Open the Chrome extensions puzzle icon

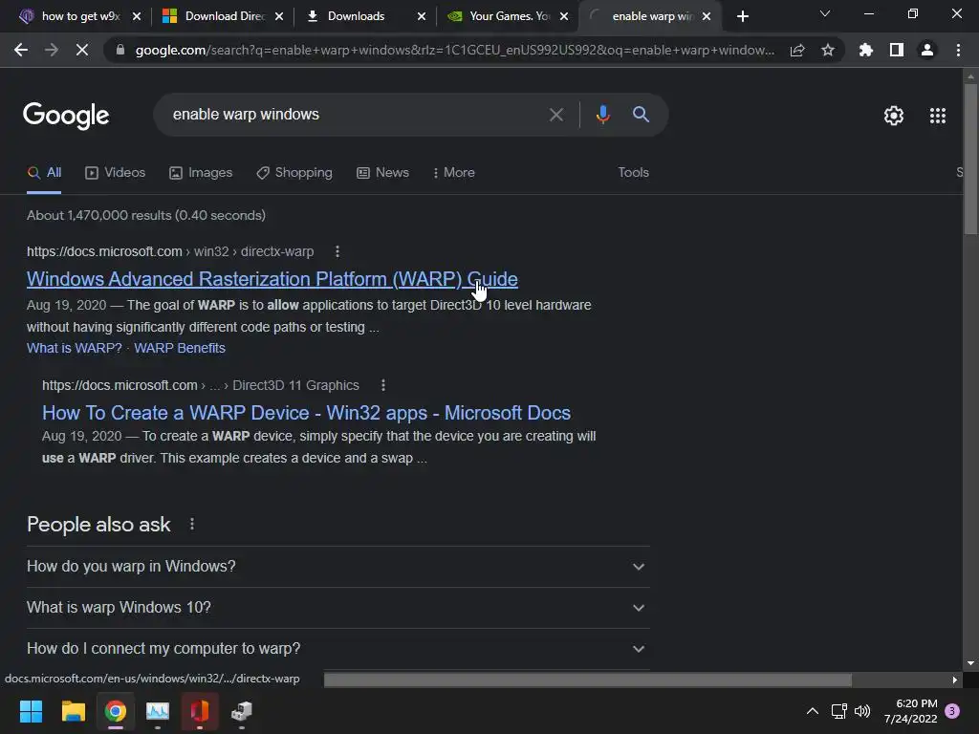tap(865, 50)
